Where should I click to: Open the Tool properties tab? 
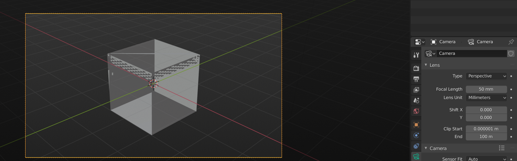tap(416, 55)
